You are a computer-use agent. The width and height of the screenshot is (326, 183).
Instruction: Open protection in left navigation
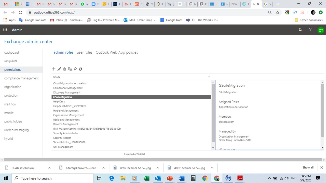11,96
